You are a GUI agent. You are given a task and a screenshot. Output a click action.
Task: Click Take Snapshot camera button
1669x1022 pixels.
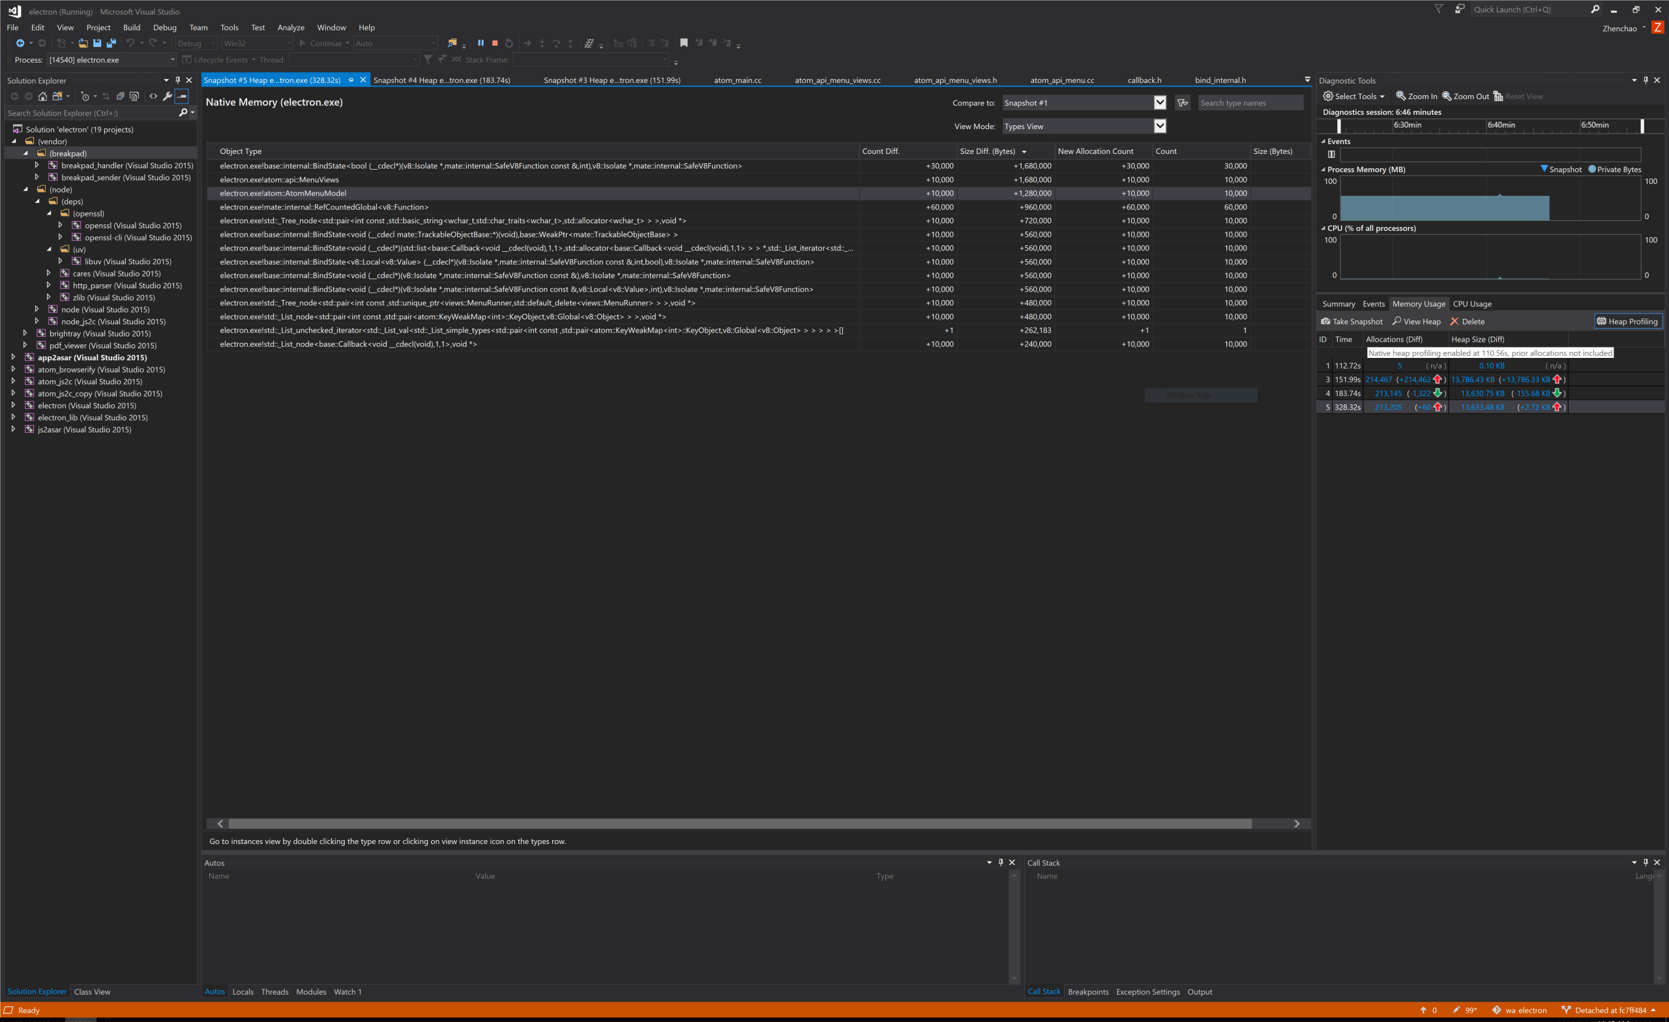pos(1352,322)
